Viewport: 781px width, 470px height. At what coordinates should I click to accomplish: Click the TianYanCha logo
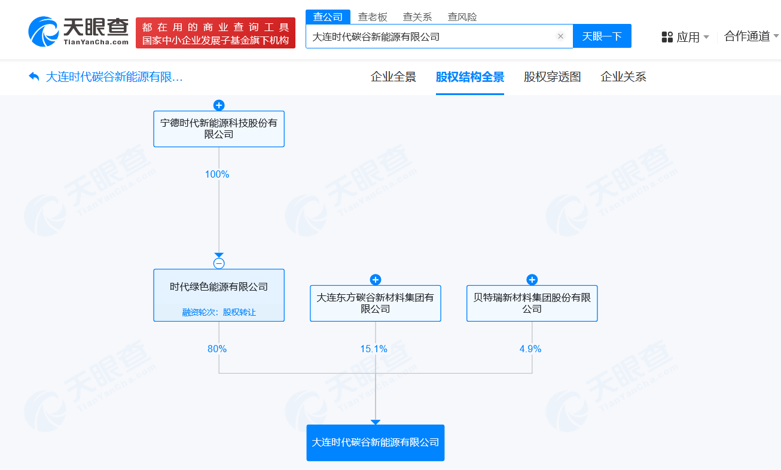78,32
